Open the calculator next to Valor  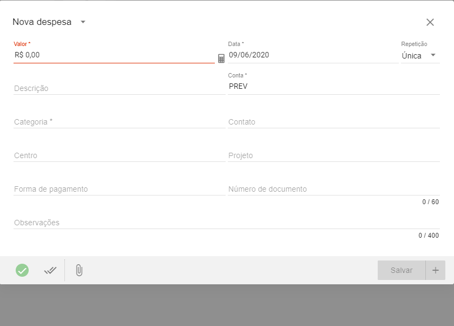pos(221,58)
